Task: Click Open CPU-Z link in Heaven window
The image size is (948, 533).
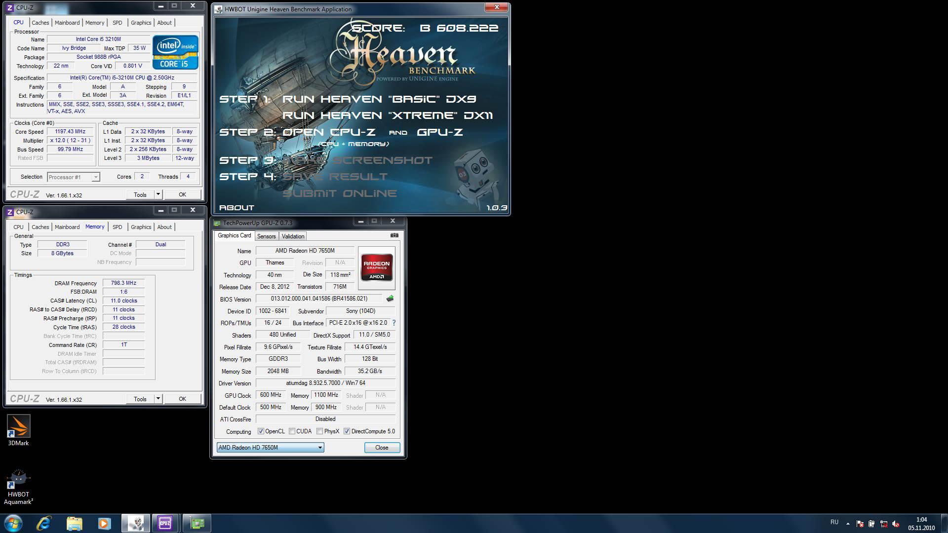Action: tap(329, 132)
